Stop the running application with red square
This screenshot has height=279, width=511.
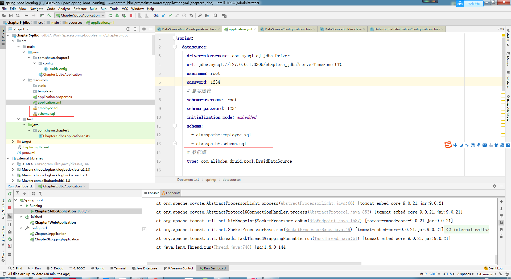[x=131, y=15]
